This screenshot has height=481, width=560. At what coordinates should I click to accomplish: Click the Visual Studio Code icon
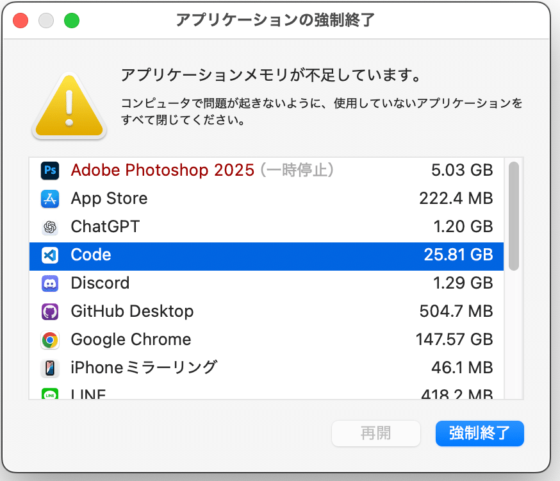coord(50,255)
